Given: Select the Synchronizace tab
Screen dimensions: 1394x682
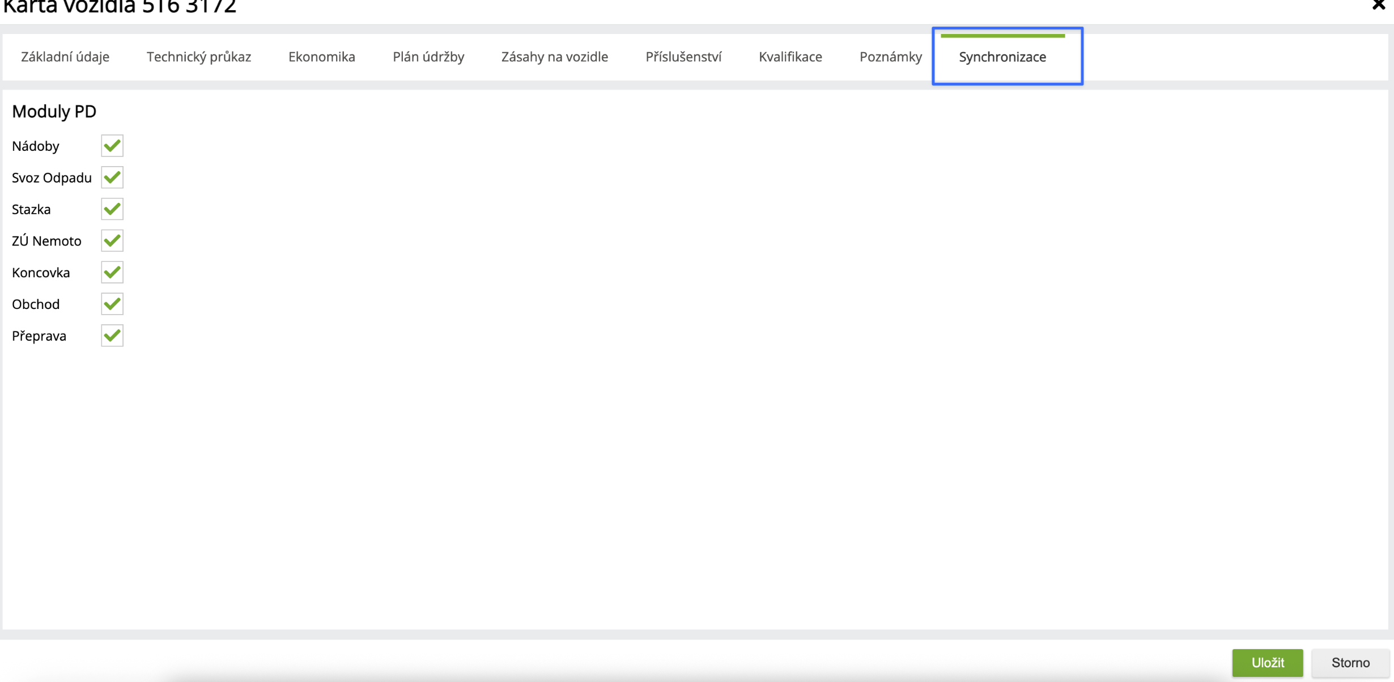Looking at the screenshot, I should [1002, 57].
